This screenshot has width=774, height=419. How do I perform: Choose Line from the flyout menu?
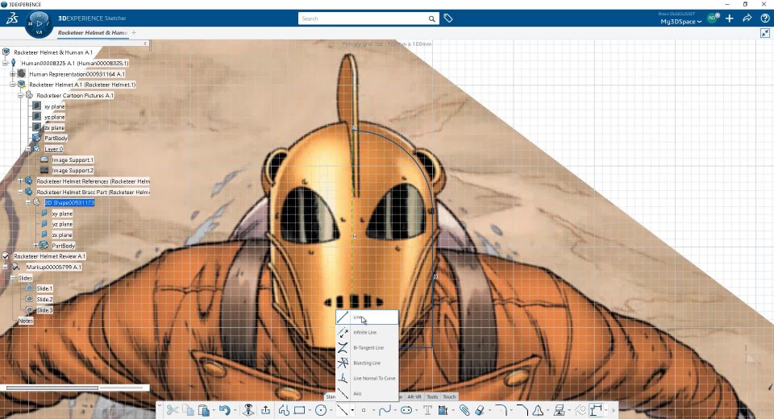(x=367, y=317)
